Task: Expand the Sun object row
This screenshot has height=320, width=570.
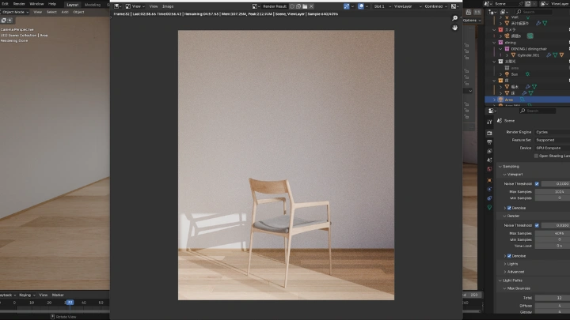Action: 500,74
